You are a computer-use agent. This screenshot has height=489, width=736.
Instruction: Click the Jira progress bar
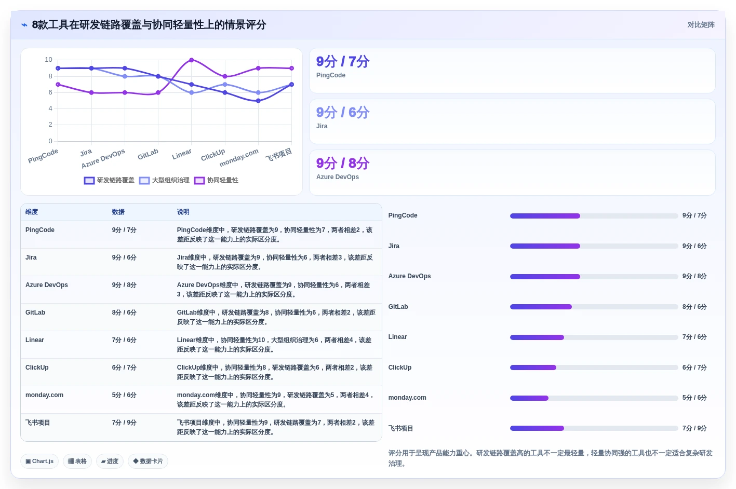coord(594,246)
